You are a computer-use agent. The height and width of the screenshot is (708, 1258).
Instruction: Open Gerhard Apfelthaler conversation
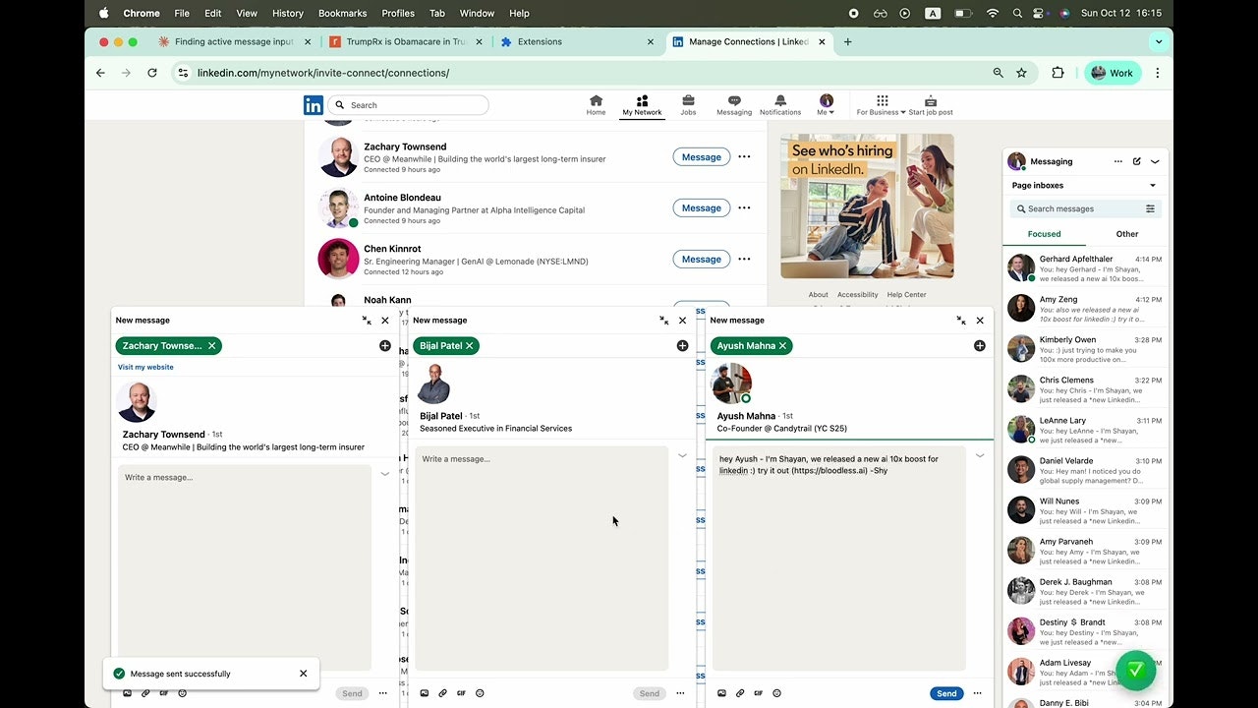coord(1085,268)
